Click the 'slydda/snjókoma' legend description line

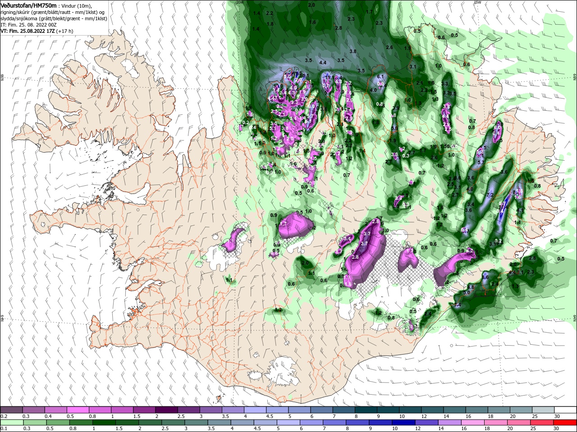coord(54,18)
